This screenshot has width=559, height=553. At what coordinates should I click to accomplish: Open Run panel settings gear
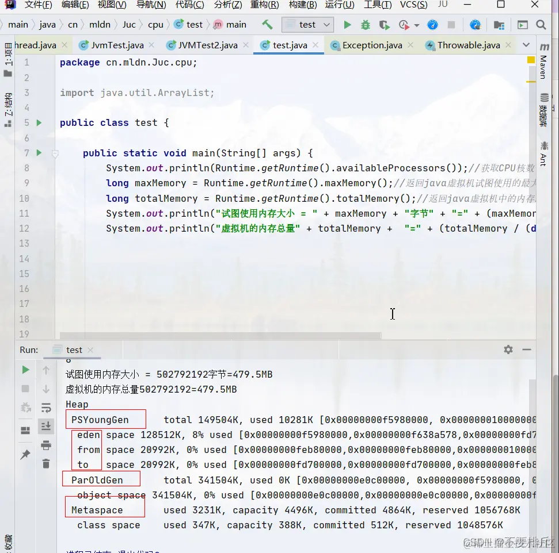tap(508, 350)
